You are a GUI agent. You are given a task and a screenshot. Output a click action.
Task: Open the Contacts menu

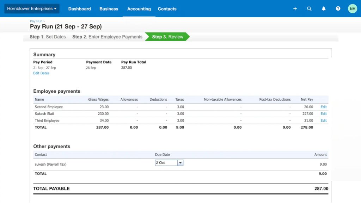(167, 9)
